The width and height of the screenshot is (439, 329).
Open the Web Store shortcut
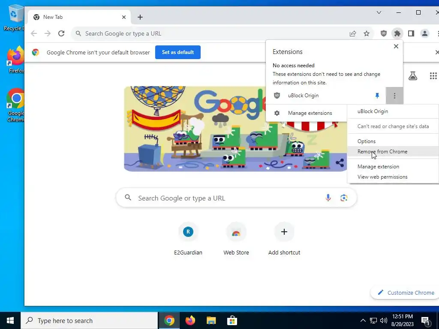[x=236, y=239]
